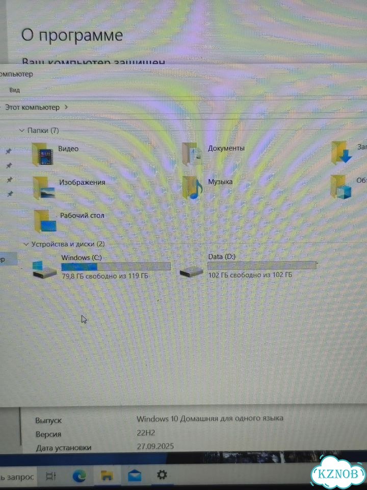Viewport: 367px width, 490px height.
Task: Open the downloads folder with blue arrow
Action: coord(341,153)
